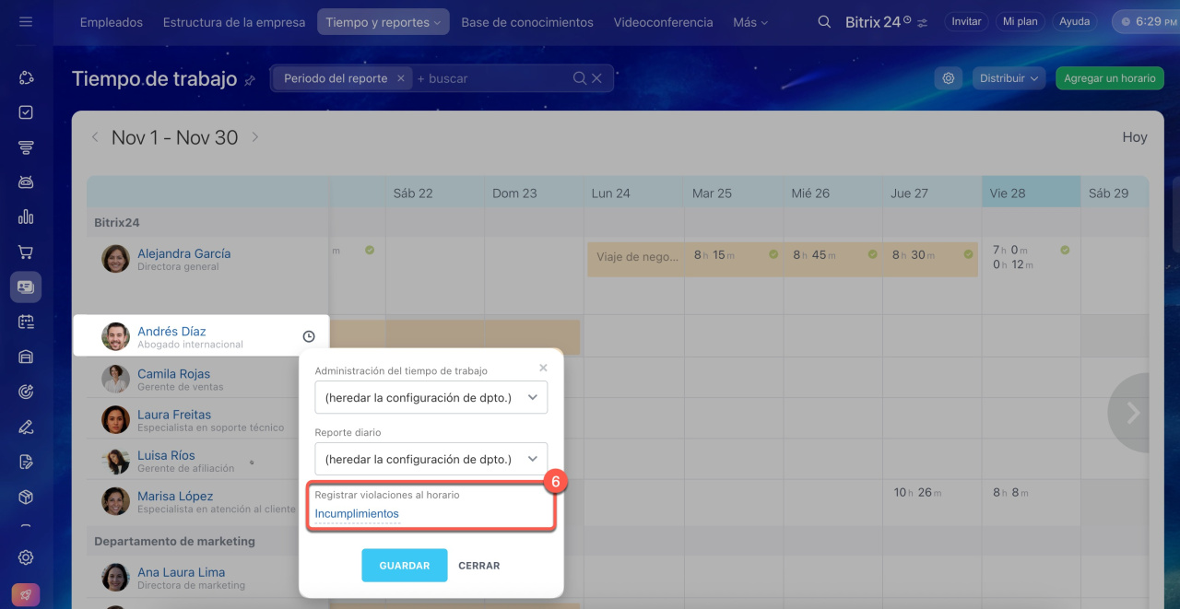Open the shopping cart sidebar icon

(x=26, y=252)
